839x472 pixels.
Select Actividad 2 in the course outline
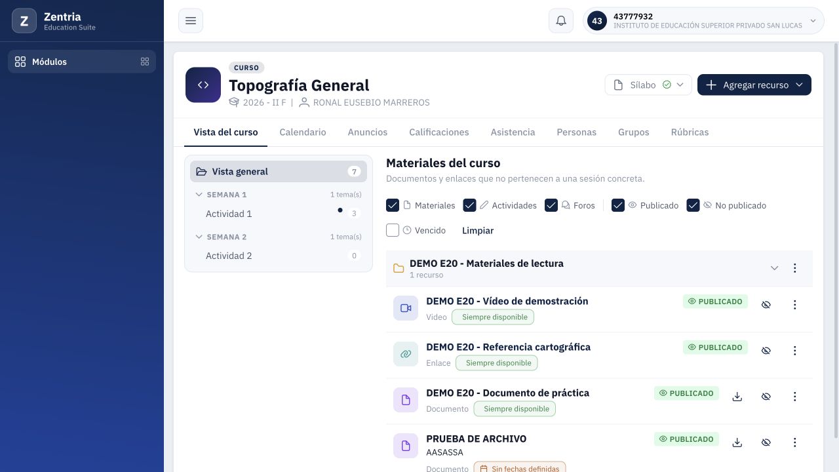tap(279, 256)
